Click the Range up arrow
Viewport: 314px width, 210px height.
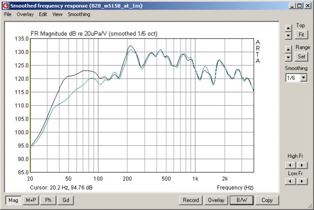click(288, 49)
